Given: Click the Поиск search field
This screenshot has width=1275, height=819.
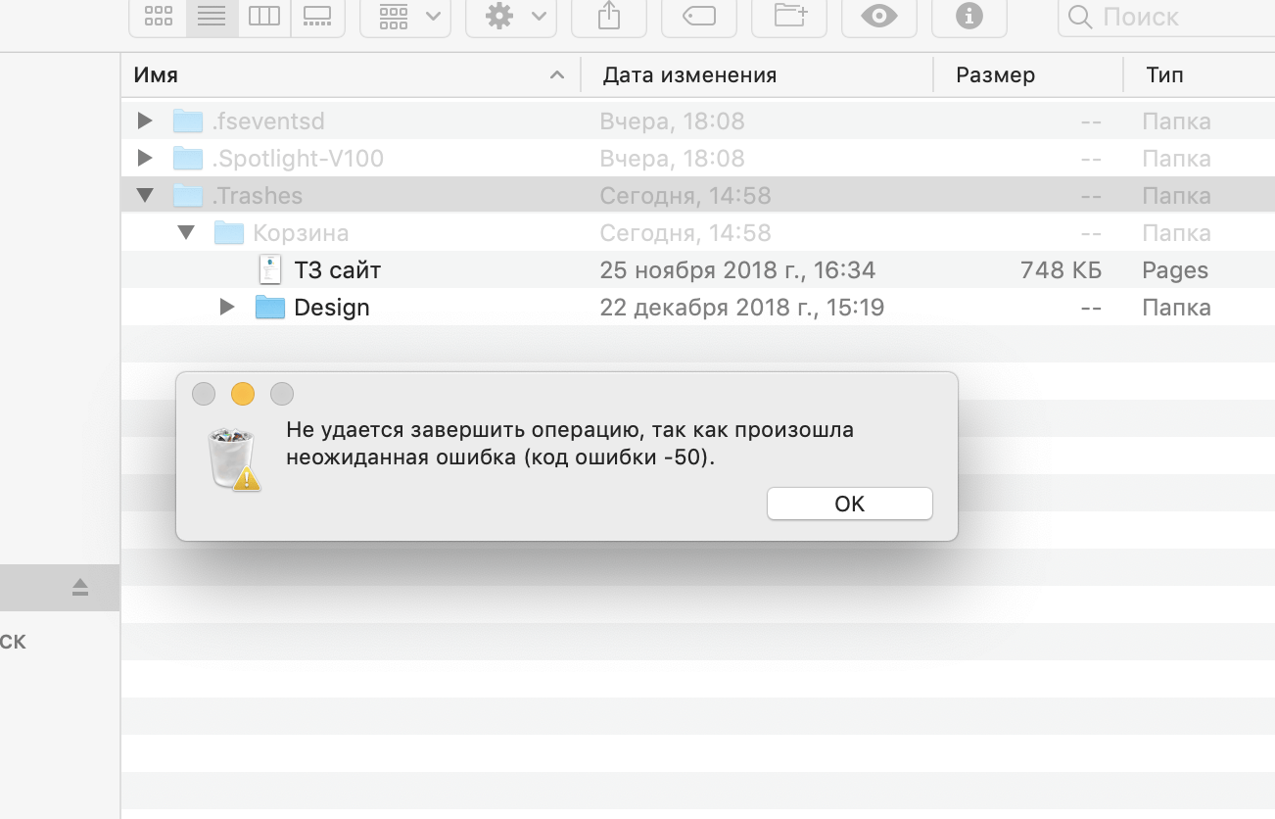Looking at the screenshot, I should coord(1166,17).
